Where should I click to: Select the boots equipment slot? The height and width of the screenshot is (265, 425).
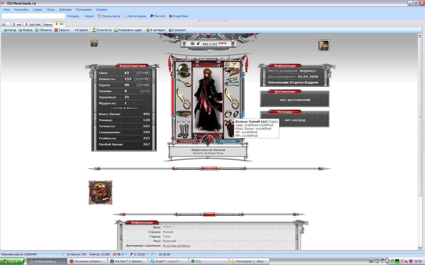[x=183, y=130]
